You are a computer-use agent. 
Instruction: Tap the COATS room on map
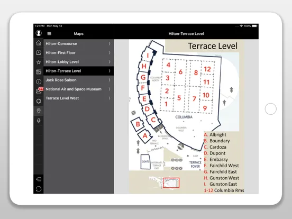click(145, 162)
